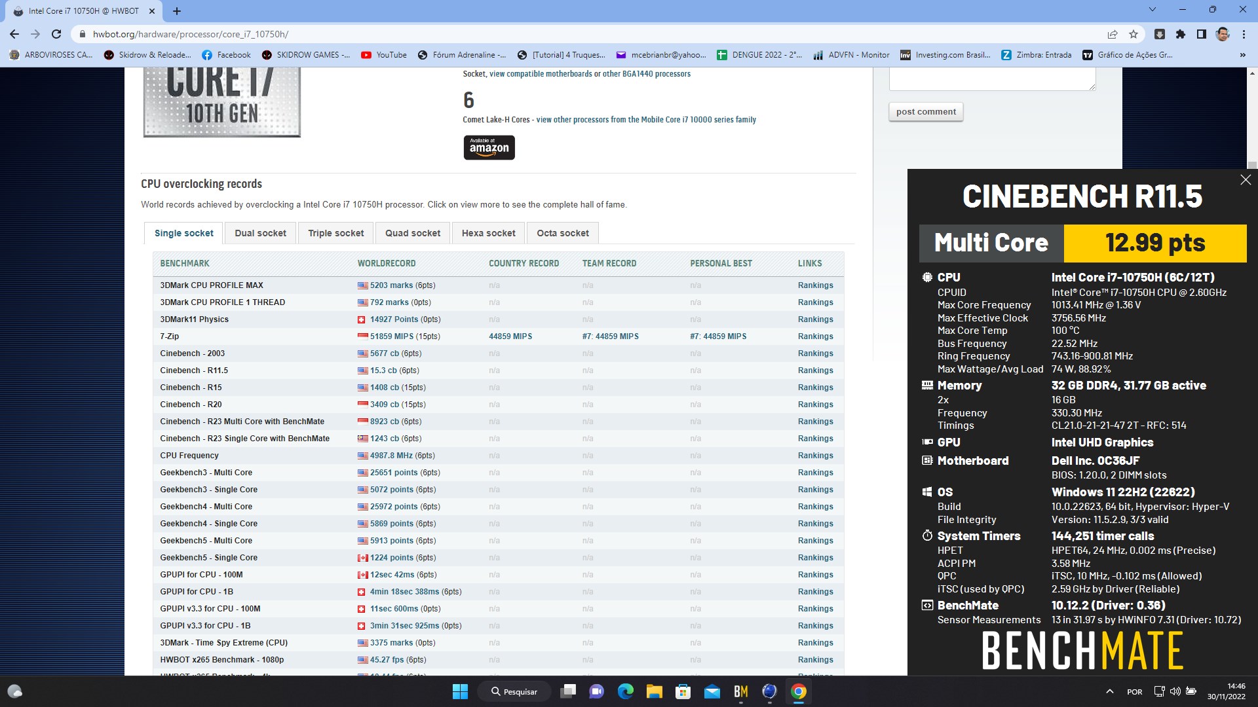
Task: Open taskbar Pesquisar search box
Action: point(514,691)
